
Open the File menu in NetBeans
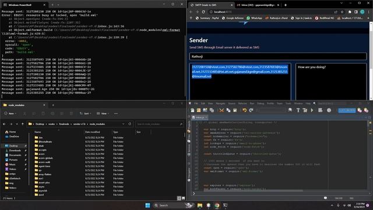[x=196, y=104]
